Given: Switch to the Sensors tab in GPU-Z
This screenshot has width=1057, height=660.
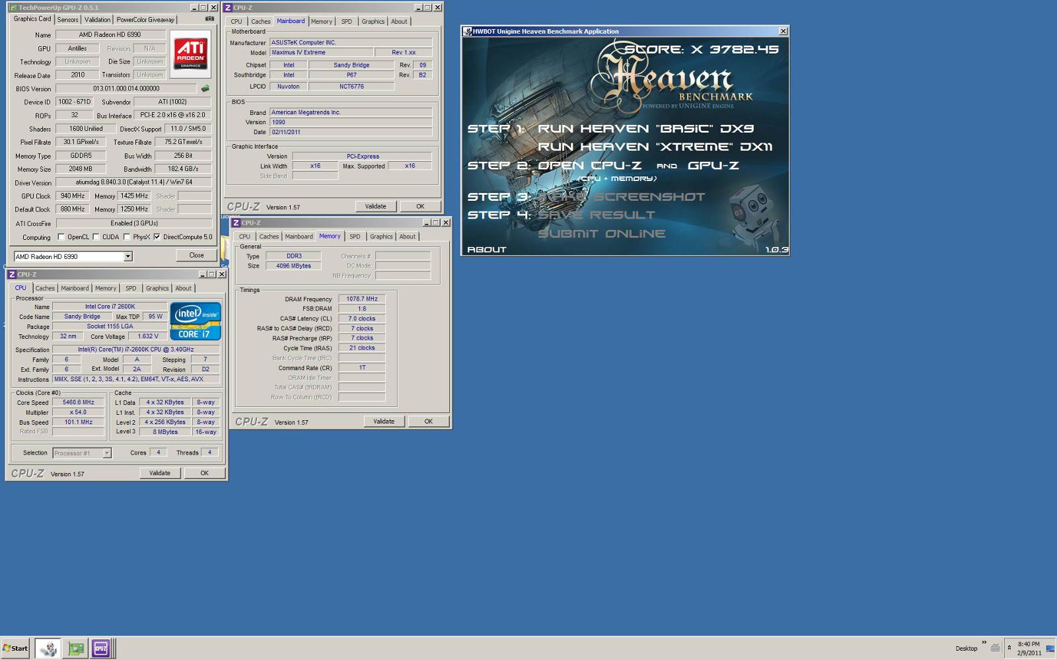Looking at the screenshot, I should 67,20.
